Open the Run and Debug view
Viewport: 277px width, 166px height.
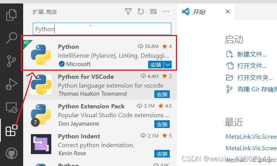(x=12, y=84)
